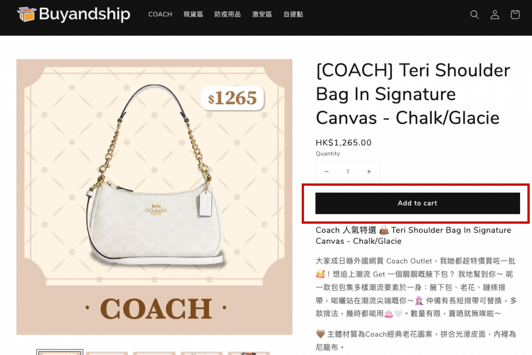Screen dimensions: 532x355
Task: Open the 防疫用品 menu item
Action: tap(228, 15)
